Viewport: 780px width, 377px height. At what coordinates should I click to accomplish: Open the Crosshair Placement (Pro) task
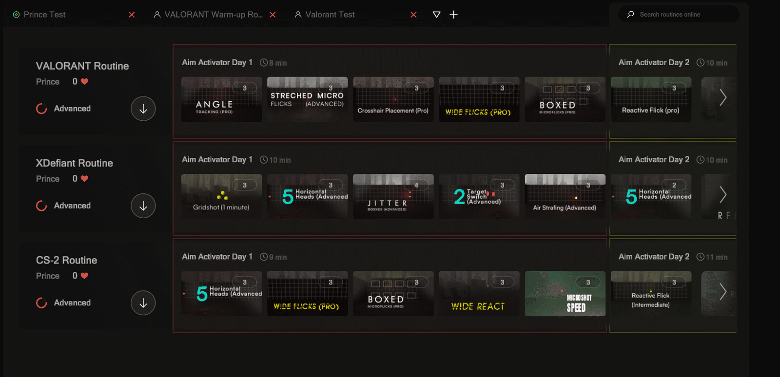(393, 99)
